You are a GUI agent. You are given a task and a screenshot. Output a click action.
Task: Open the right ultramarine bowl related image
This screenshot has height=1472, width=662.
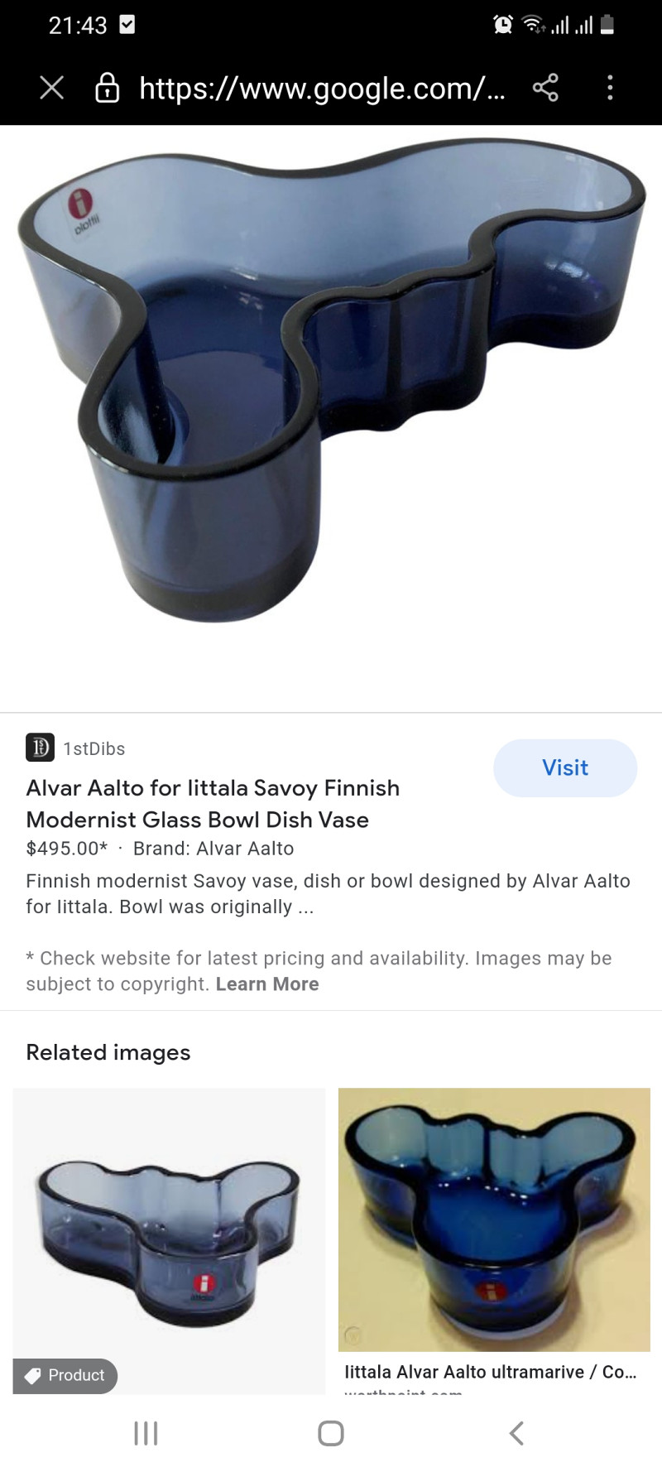(495, 1219)
